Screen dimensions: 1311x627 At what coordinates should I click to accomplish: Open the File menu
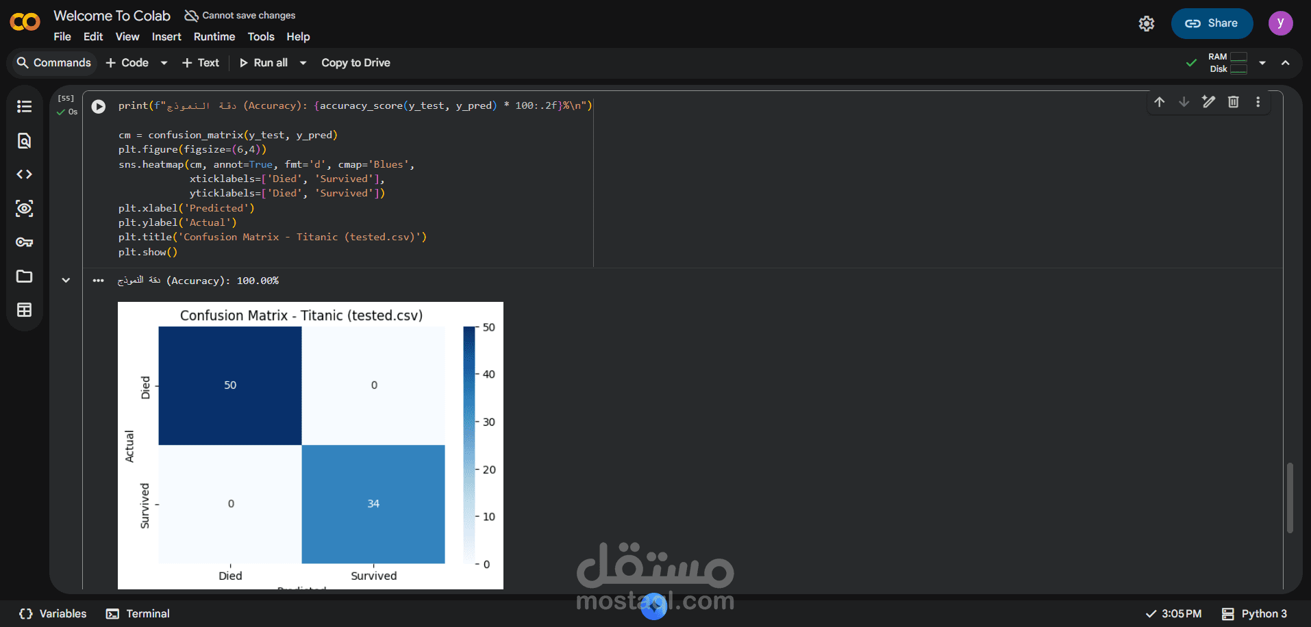[62, 37]
